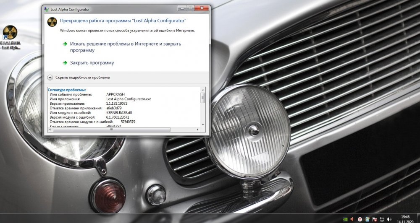
Task: Click the up arrow of the details vertical scrollbar
Action: pos(203,90)
